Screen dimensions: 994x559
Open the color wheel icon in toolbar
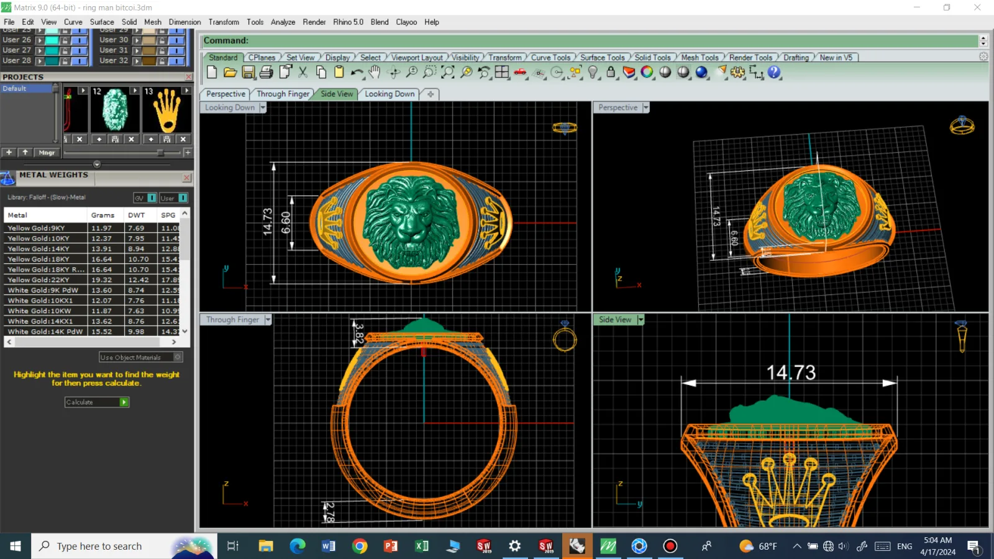[x=647, y=72]
